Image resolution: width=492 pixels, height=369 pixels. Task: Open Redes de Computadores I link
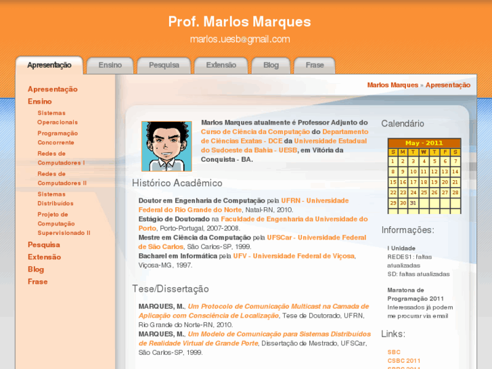[x=61, y=158]
